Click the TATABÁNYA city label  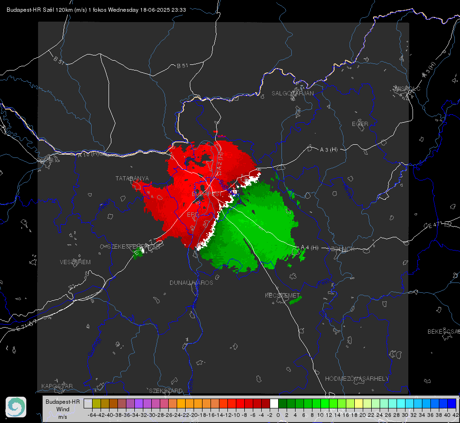point(132,178)
